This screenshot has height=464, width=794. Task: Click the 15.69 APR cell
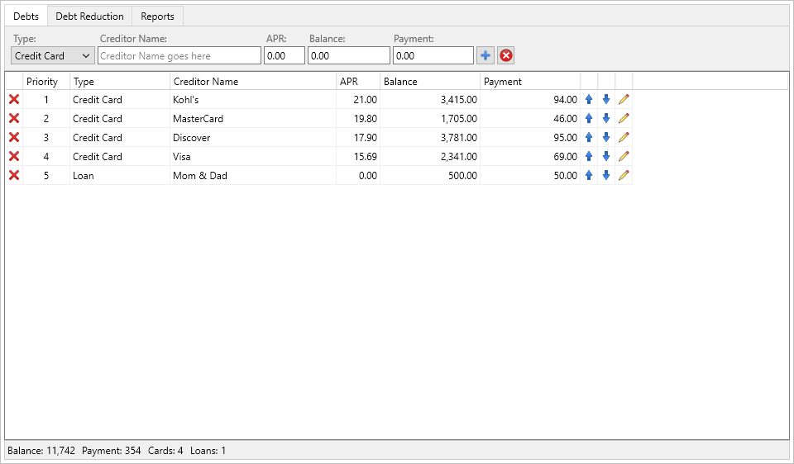click(x=358, y=156)
